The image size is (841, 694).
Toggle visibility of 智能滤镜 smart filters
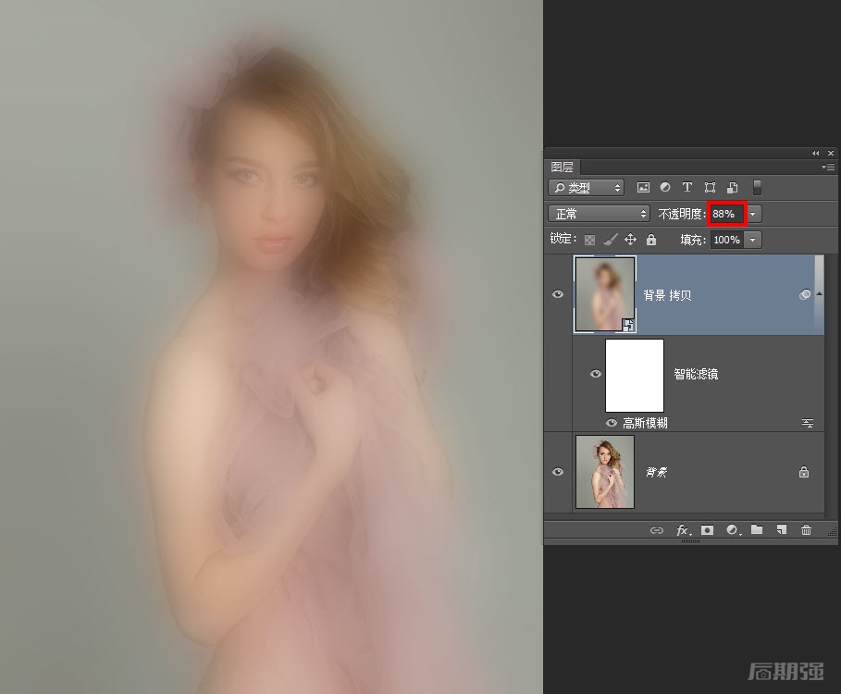(596, 375)
